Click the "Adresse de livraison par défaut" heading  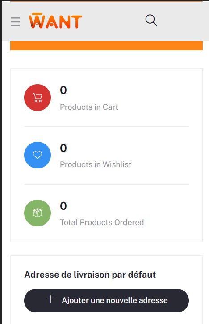tap(90, 275)
